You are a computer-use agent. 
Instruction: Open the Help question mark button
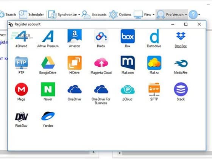(193, 14)
